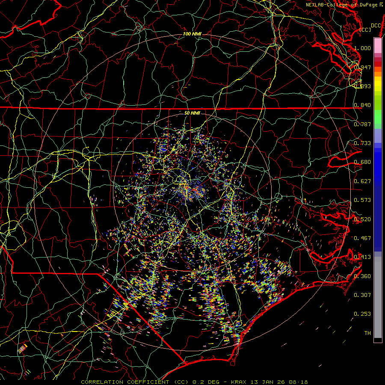Image resolution: width=385 pixels, height=385 pixels.
Task: Click the 08:18 timestamp text
Action: (x=299, y=382)
